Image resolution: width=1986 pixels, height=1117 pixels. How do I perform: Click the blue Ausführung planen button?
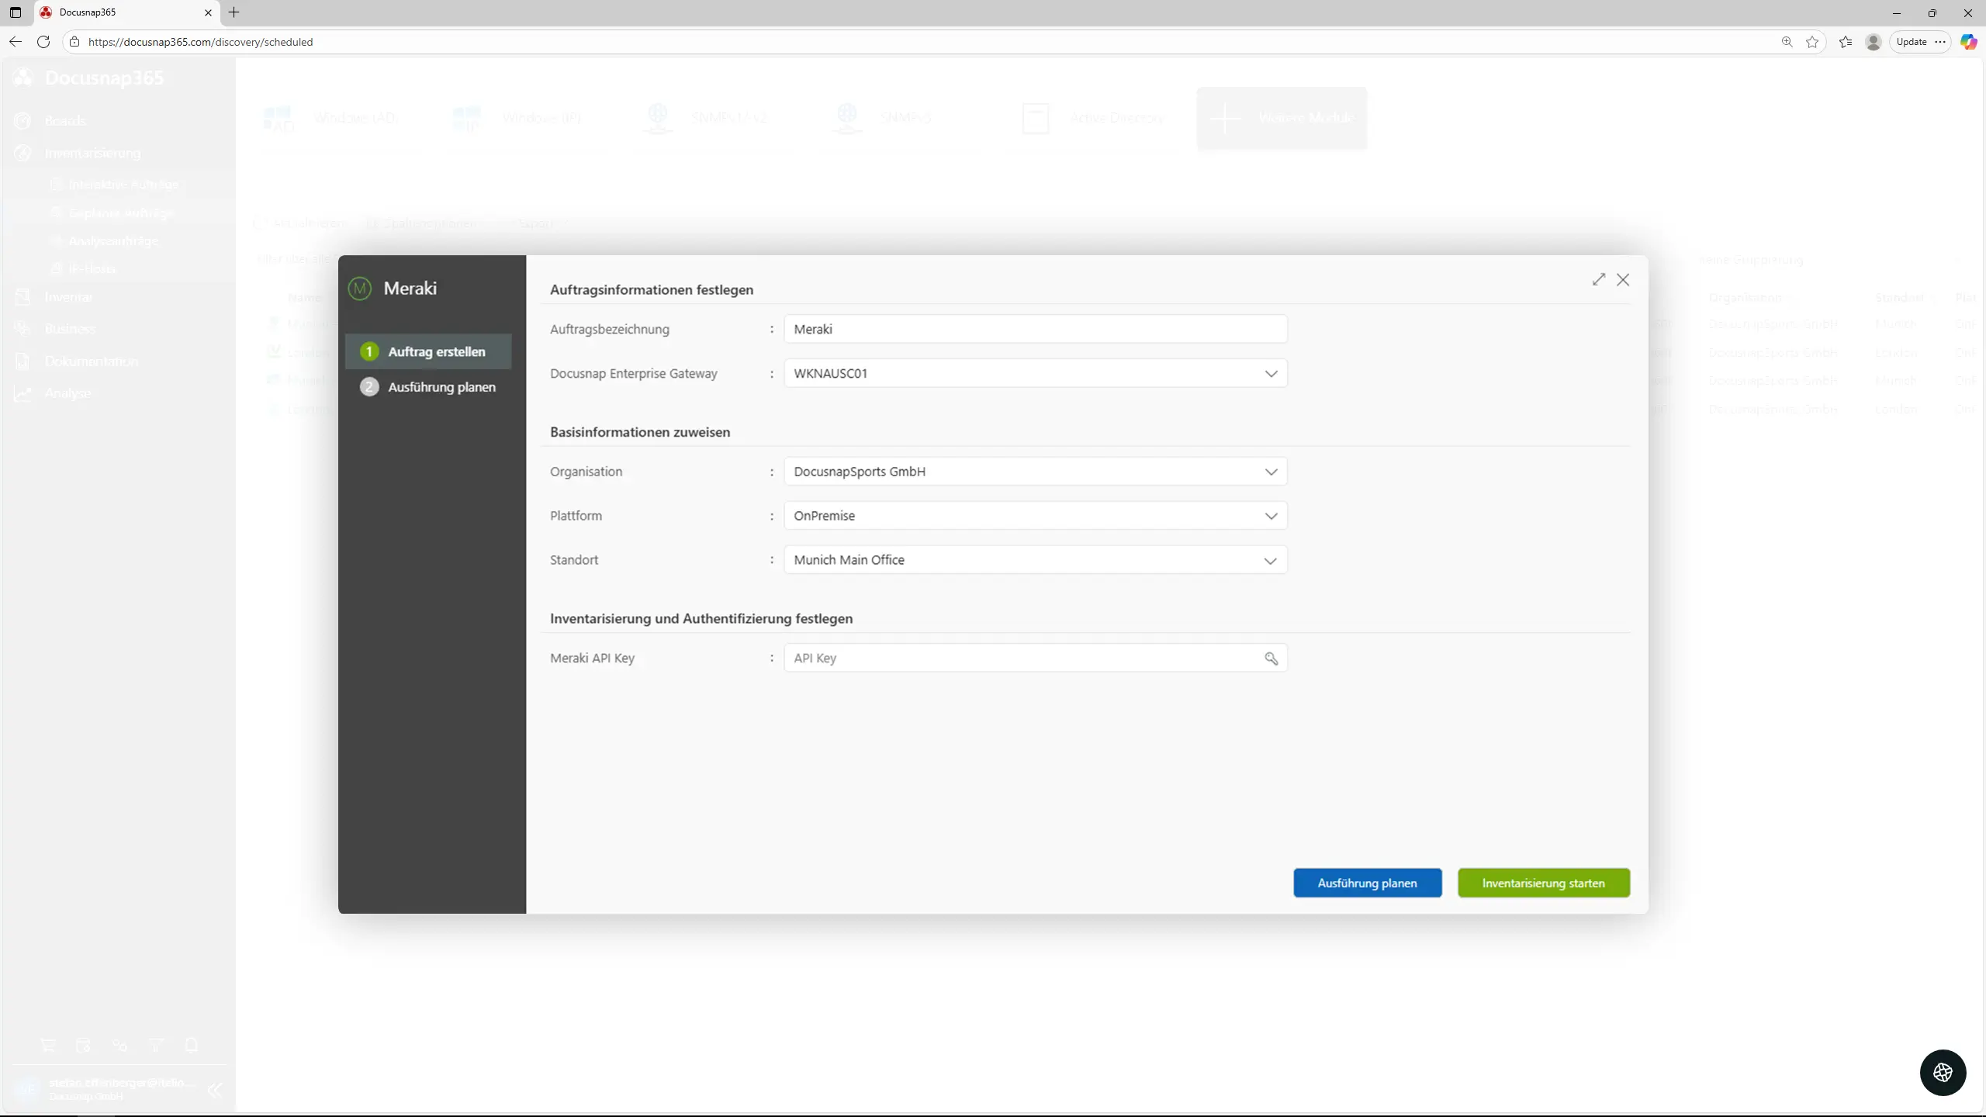coord(1367,883)
